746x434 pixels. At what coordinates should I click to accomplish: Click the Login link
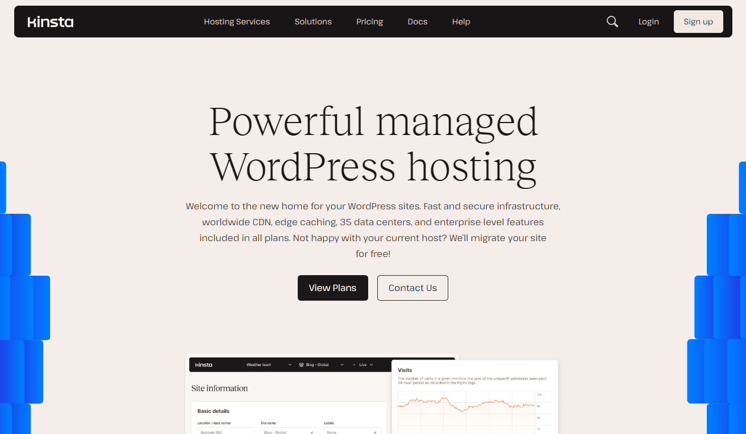pyautogui.click(x=648, y=22)
